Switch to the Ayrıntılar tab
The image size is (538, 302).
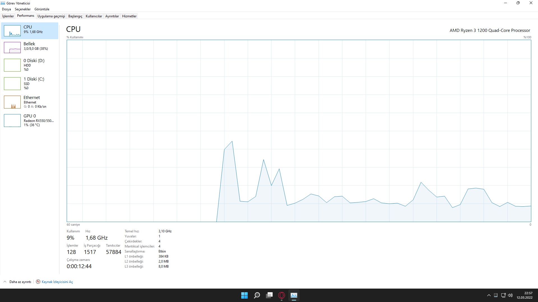pyautogui.click(x=112, y=16)
